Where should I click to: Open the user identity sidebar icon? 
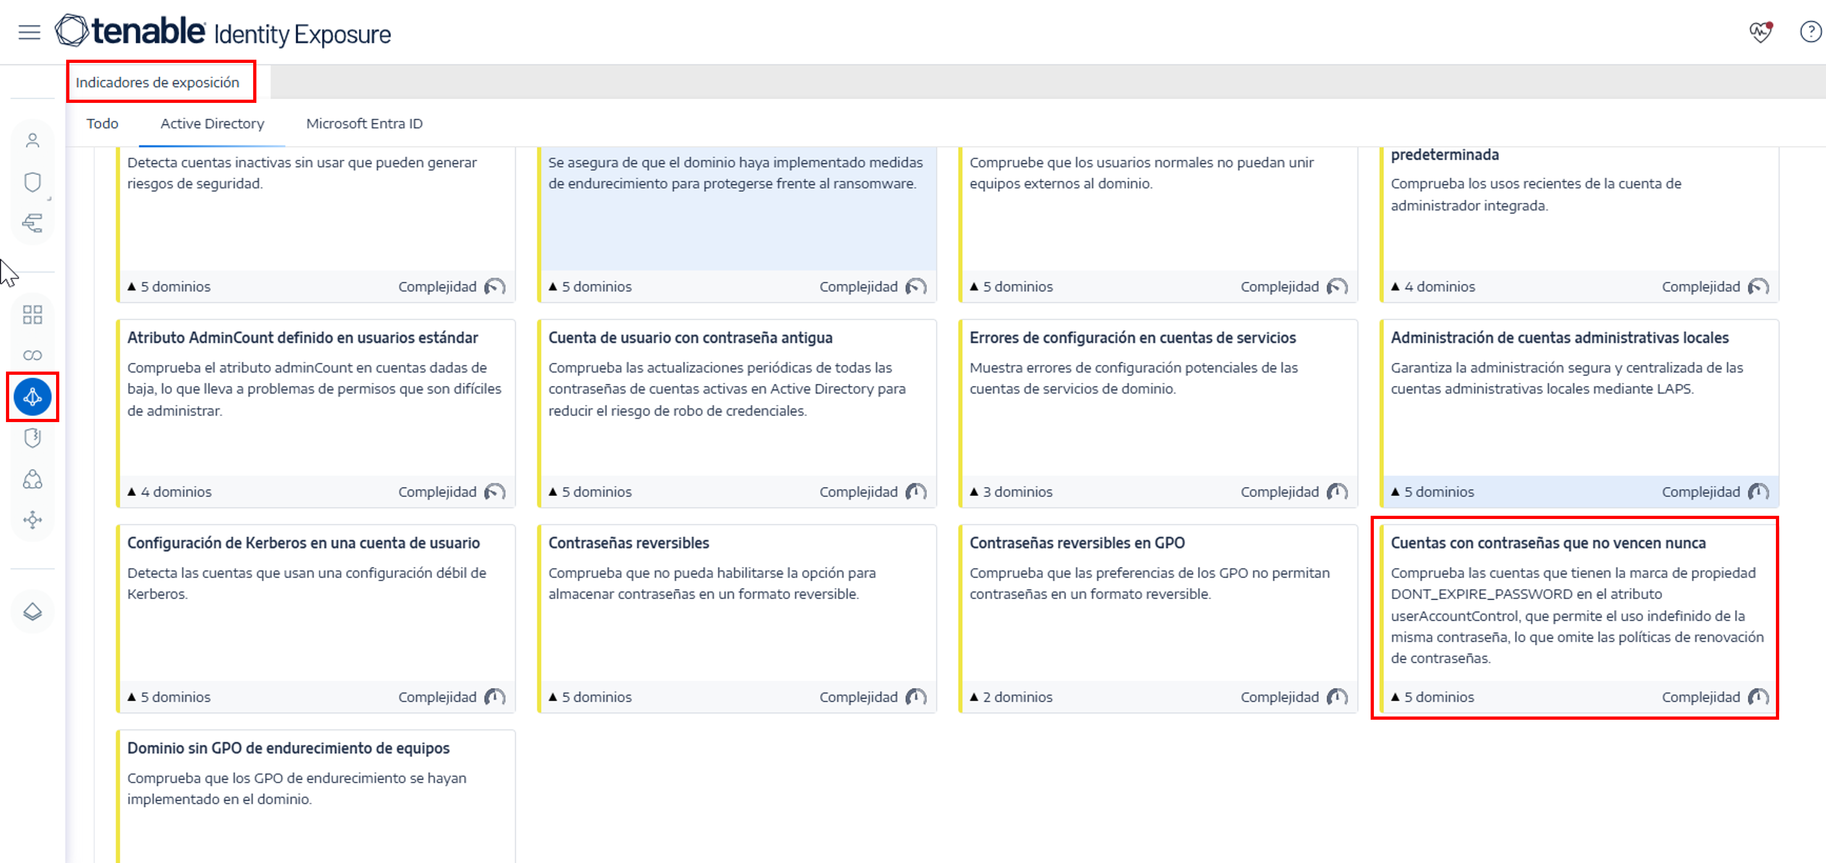tap(33, 140)
